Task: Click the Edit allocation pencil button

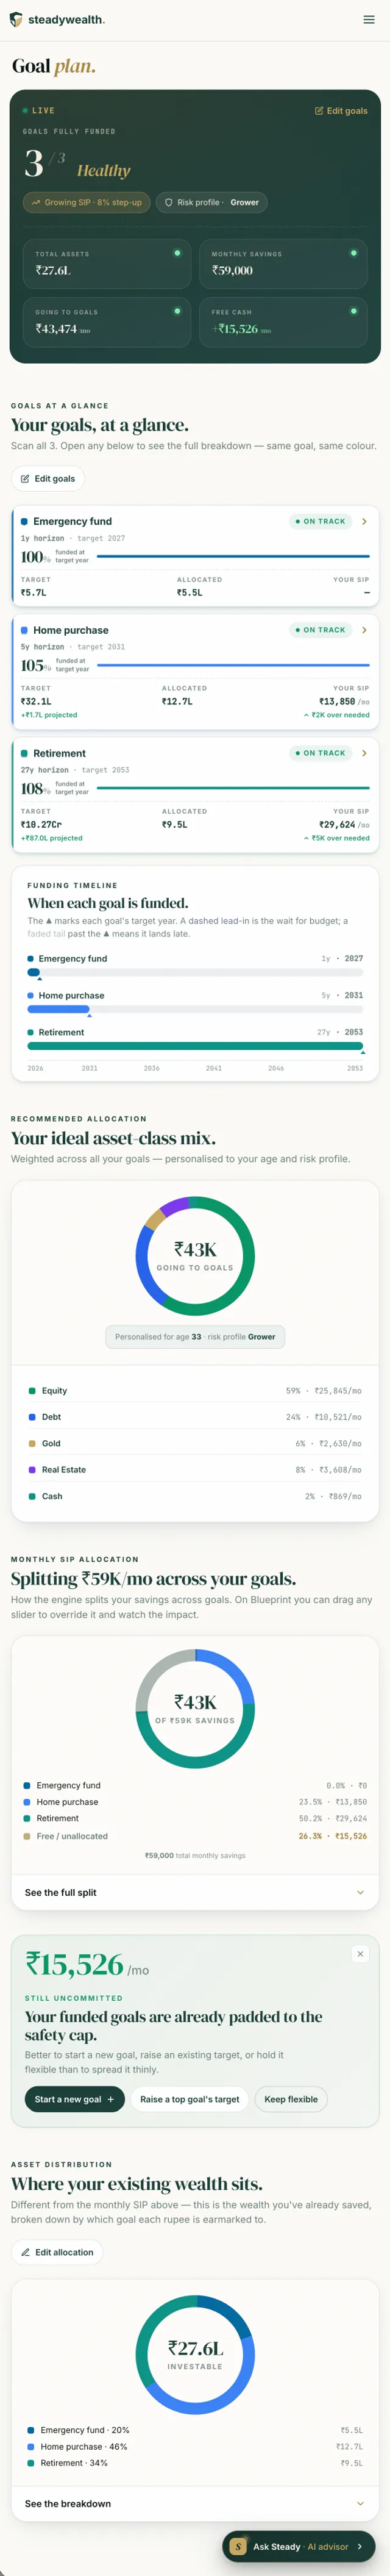Action: [x=57, y=2252]
